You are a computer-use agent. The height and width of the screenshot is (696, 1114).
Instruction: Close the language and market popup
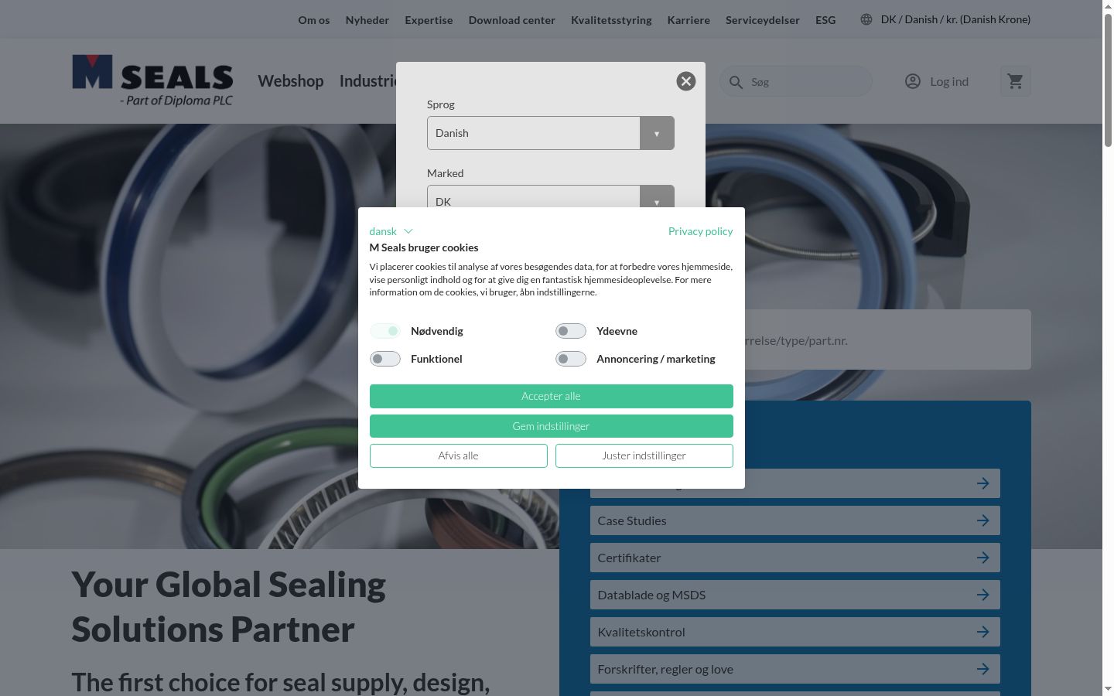coord(685,81)
